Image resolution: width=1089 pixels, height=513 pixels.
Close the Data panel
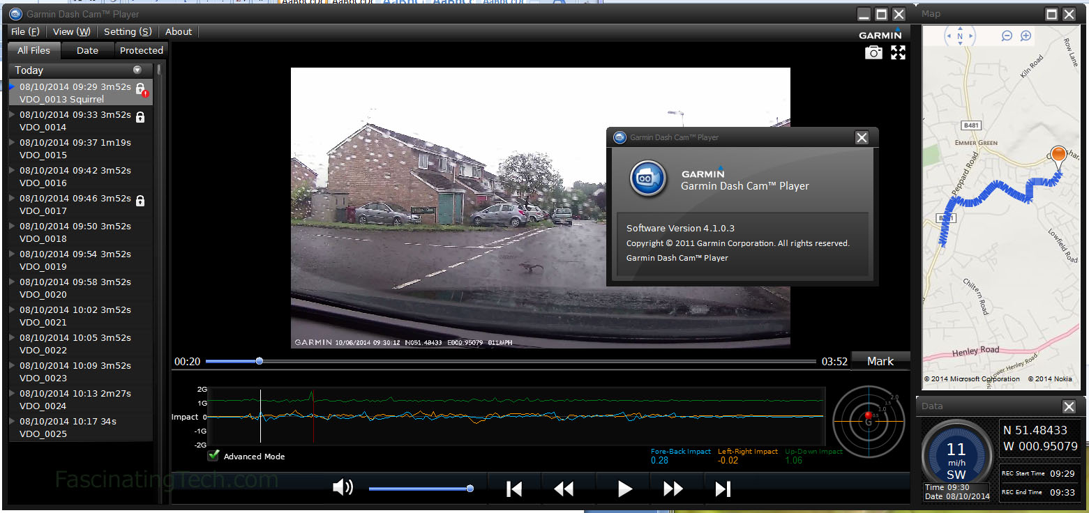point(1069,406)
